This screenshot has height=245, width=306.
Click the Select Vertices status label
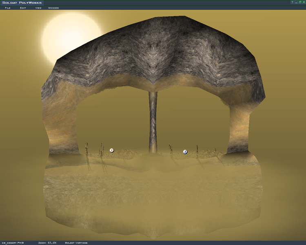(x=76, y=243)
